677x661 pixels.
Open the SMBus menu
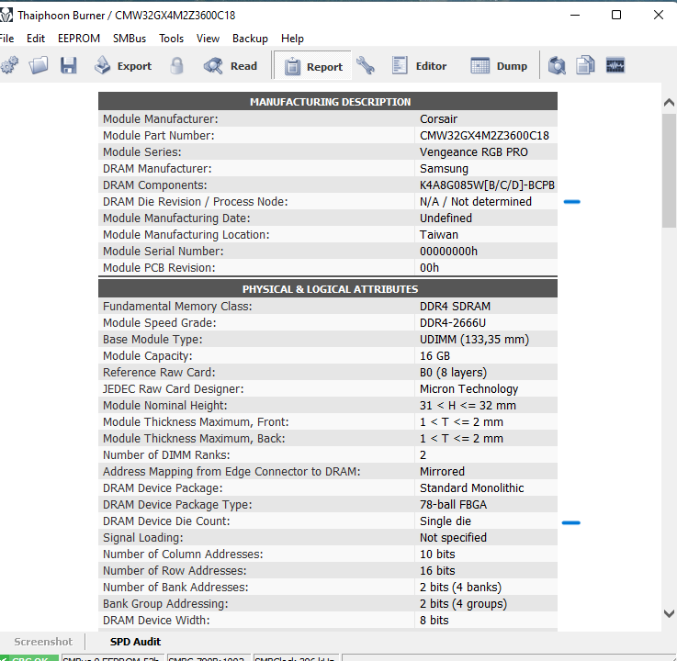click(x=130, y=39)
